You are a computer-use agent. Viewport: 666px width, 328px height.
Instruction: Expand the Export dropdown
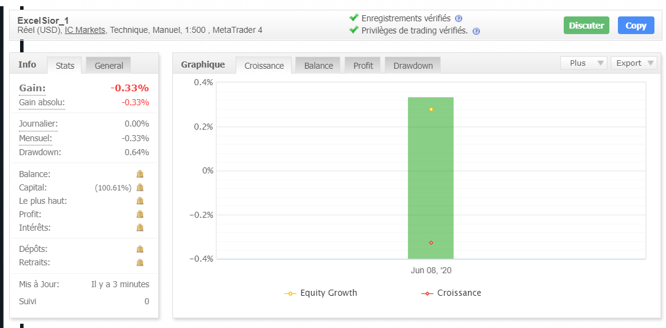[634, 63]
